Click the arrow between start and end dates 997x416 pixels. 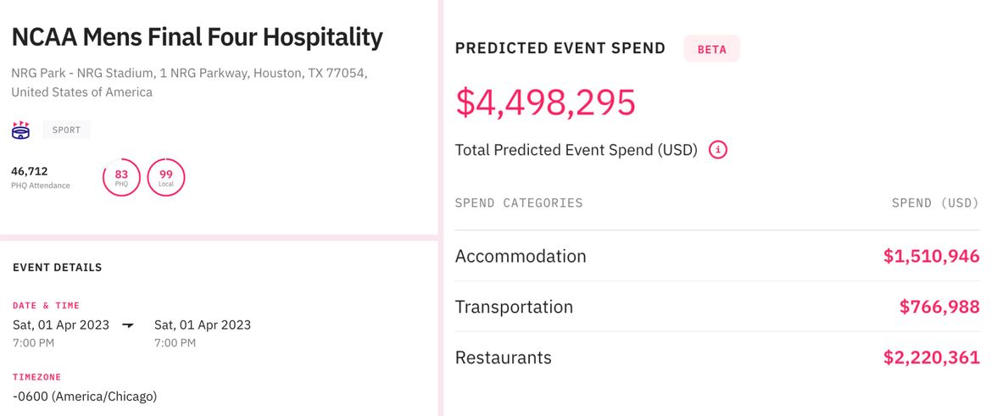128,325
